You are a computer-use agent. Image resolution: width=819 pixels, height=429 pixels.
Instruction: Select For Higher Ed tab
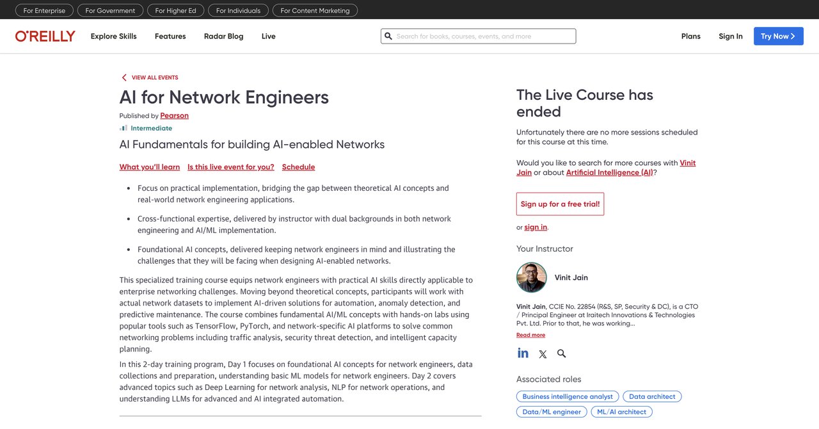point(177,10)
